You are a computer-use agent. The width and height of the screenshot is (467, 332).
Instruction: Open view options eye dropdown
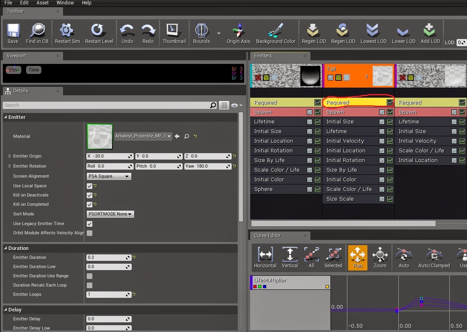click(x=237, y=105)
